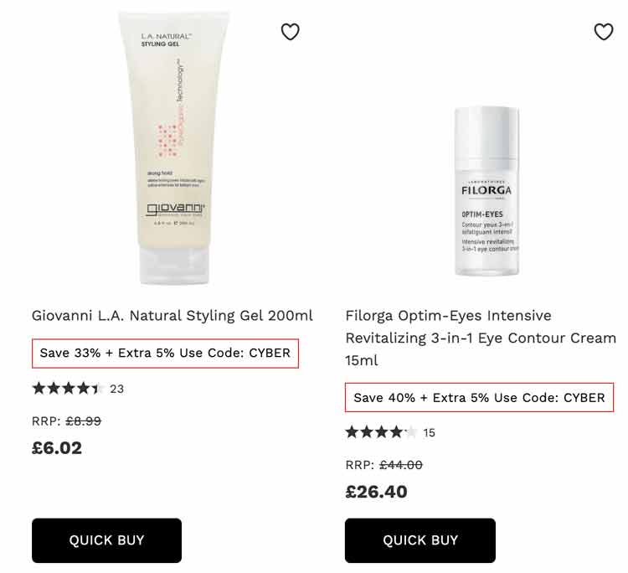Open the Filorga Optim-Eyes product image
Image resolution: width=628 pixels, height=573 pixels.
tap(486, 191)
